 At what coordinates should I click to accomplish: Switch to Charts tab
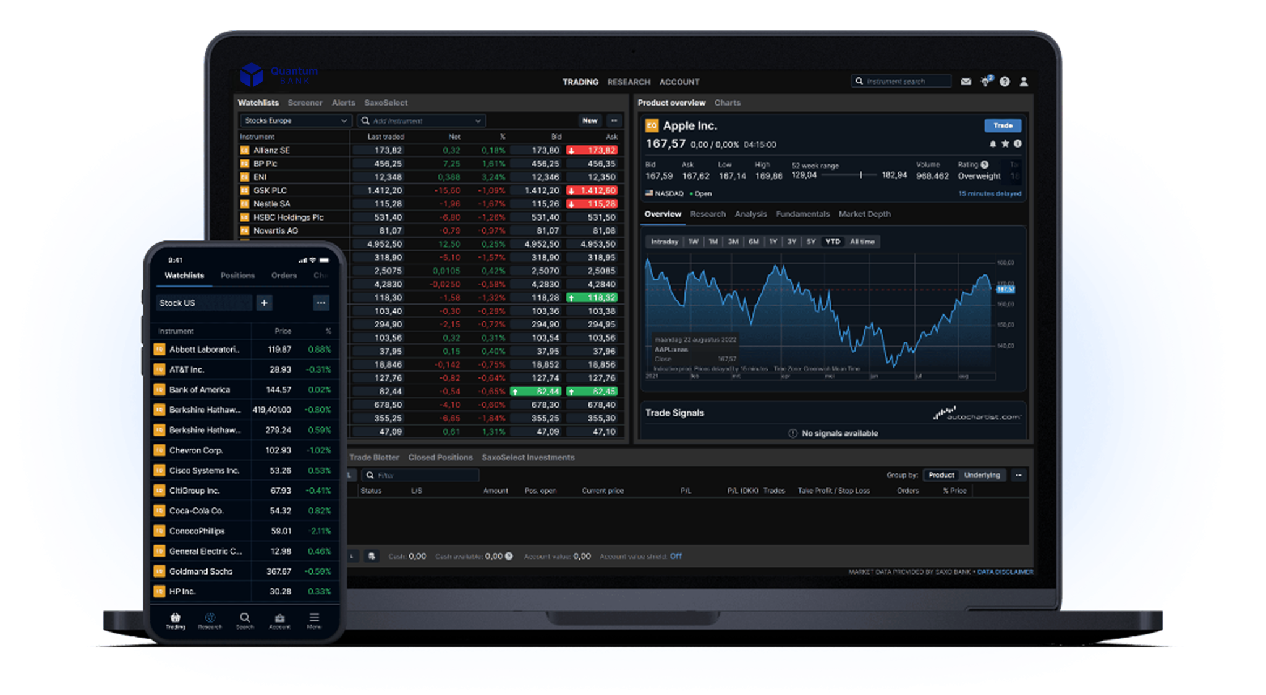(x=727, y=103)
